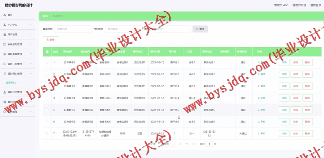Image resolution: width=324 pixels, height=158 pixels.
Task: Check the checkbox for row 订单编号5
Action: 47,110
